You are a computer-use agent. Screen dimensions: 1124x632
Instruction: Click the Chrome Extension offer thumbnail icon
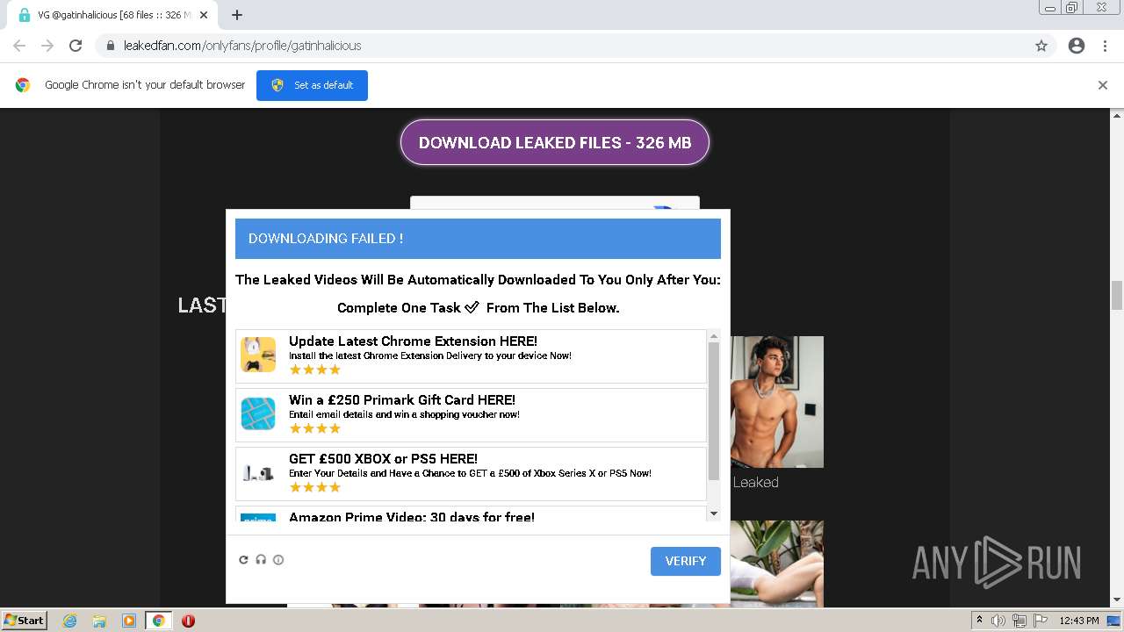258,355
